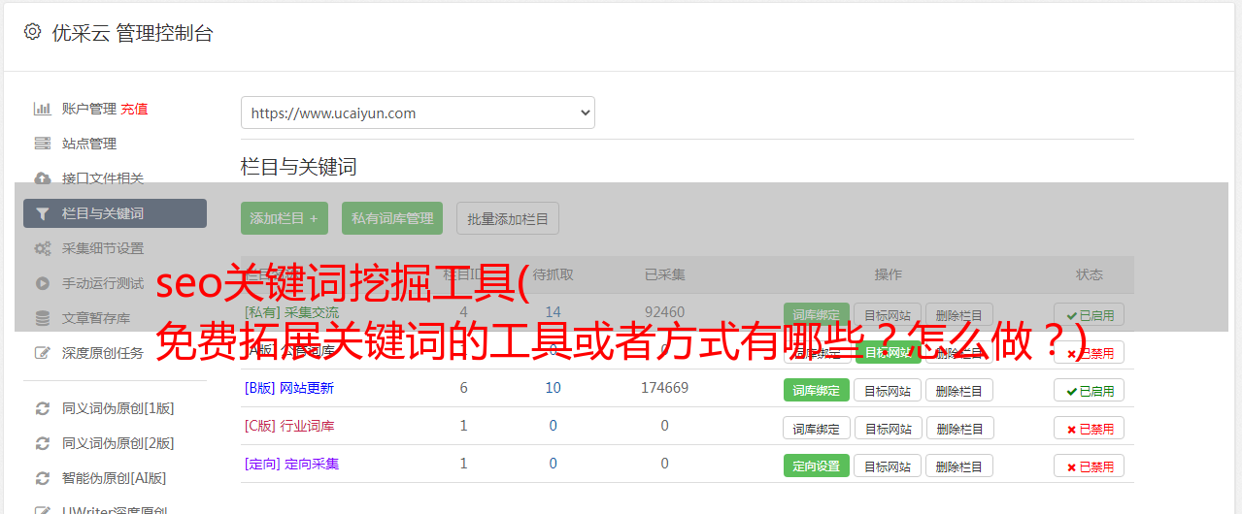This screenshot has height=514, width=1242.
Task: Click the 优采云 管理控制台 title
Action: click(x=132, y=33)
